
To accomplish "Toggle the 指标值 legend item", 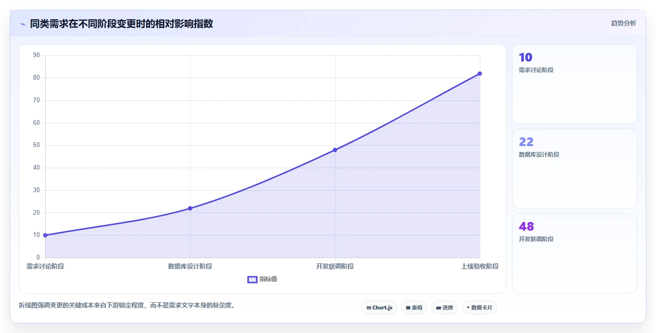I will click(262, 279).
